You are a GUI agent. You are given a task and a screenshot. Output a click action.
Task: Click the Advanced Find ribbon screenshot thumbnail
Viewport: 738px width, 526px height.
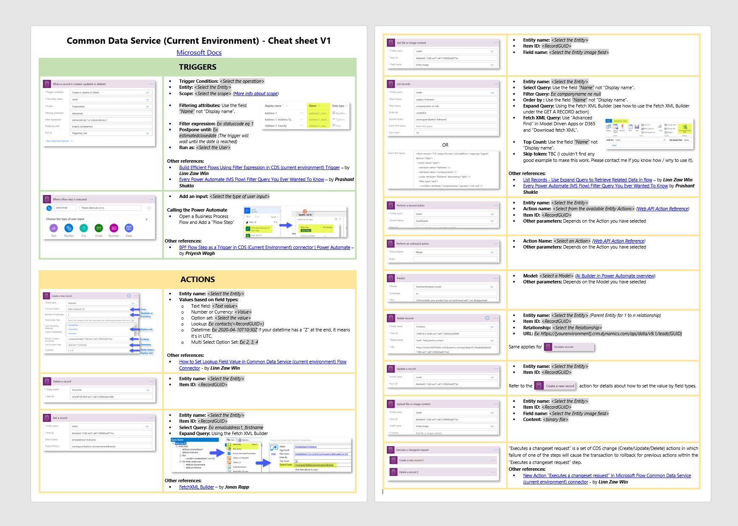click(649, 133)
